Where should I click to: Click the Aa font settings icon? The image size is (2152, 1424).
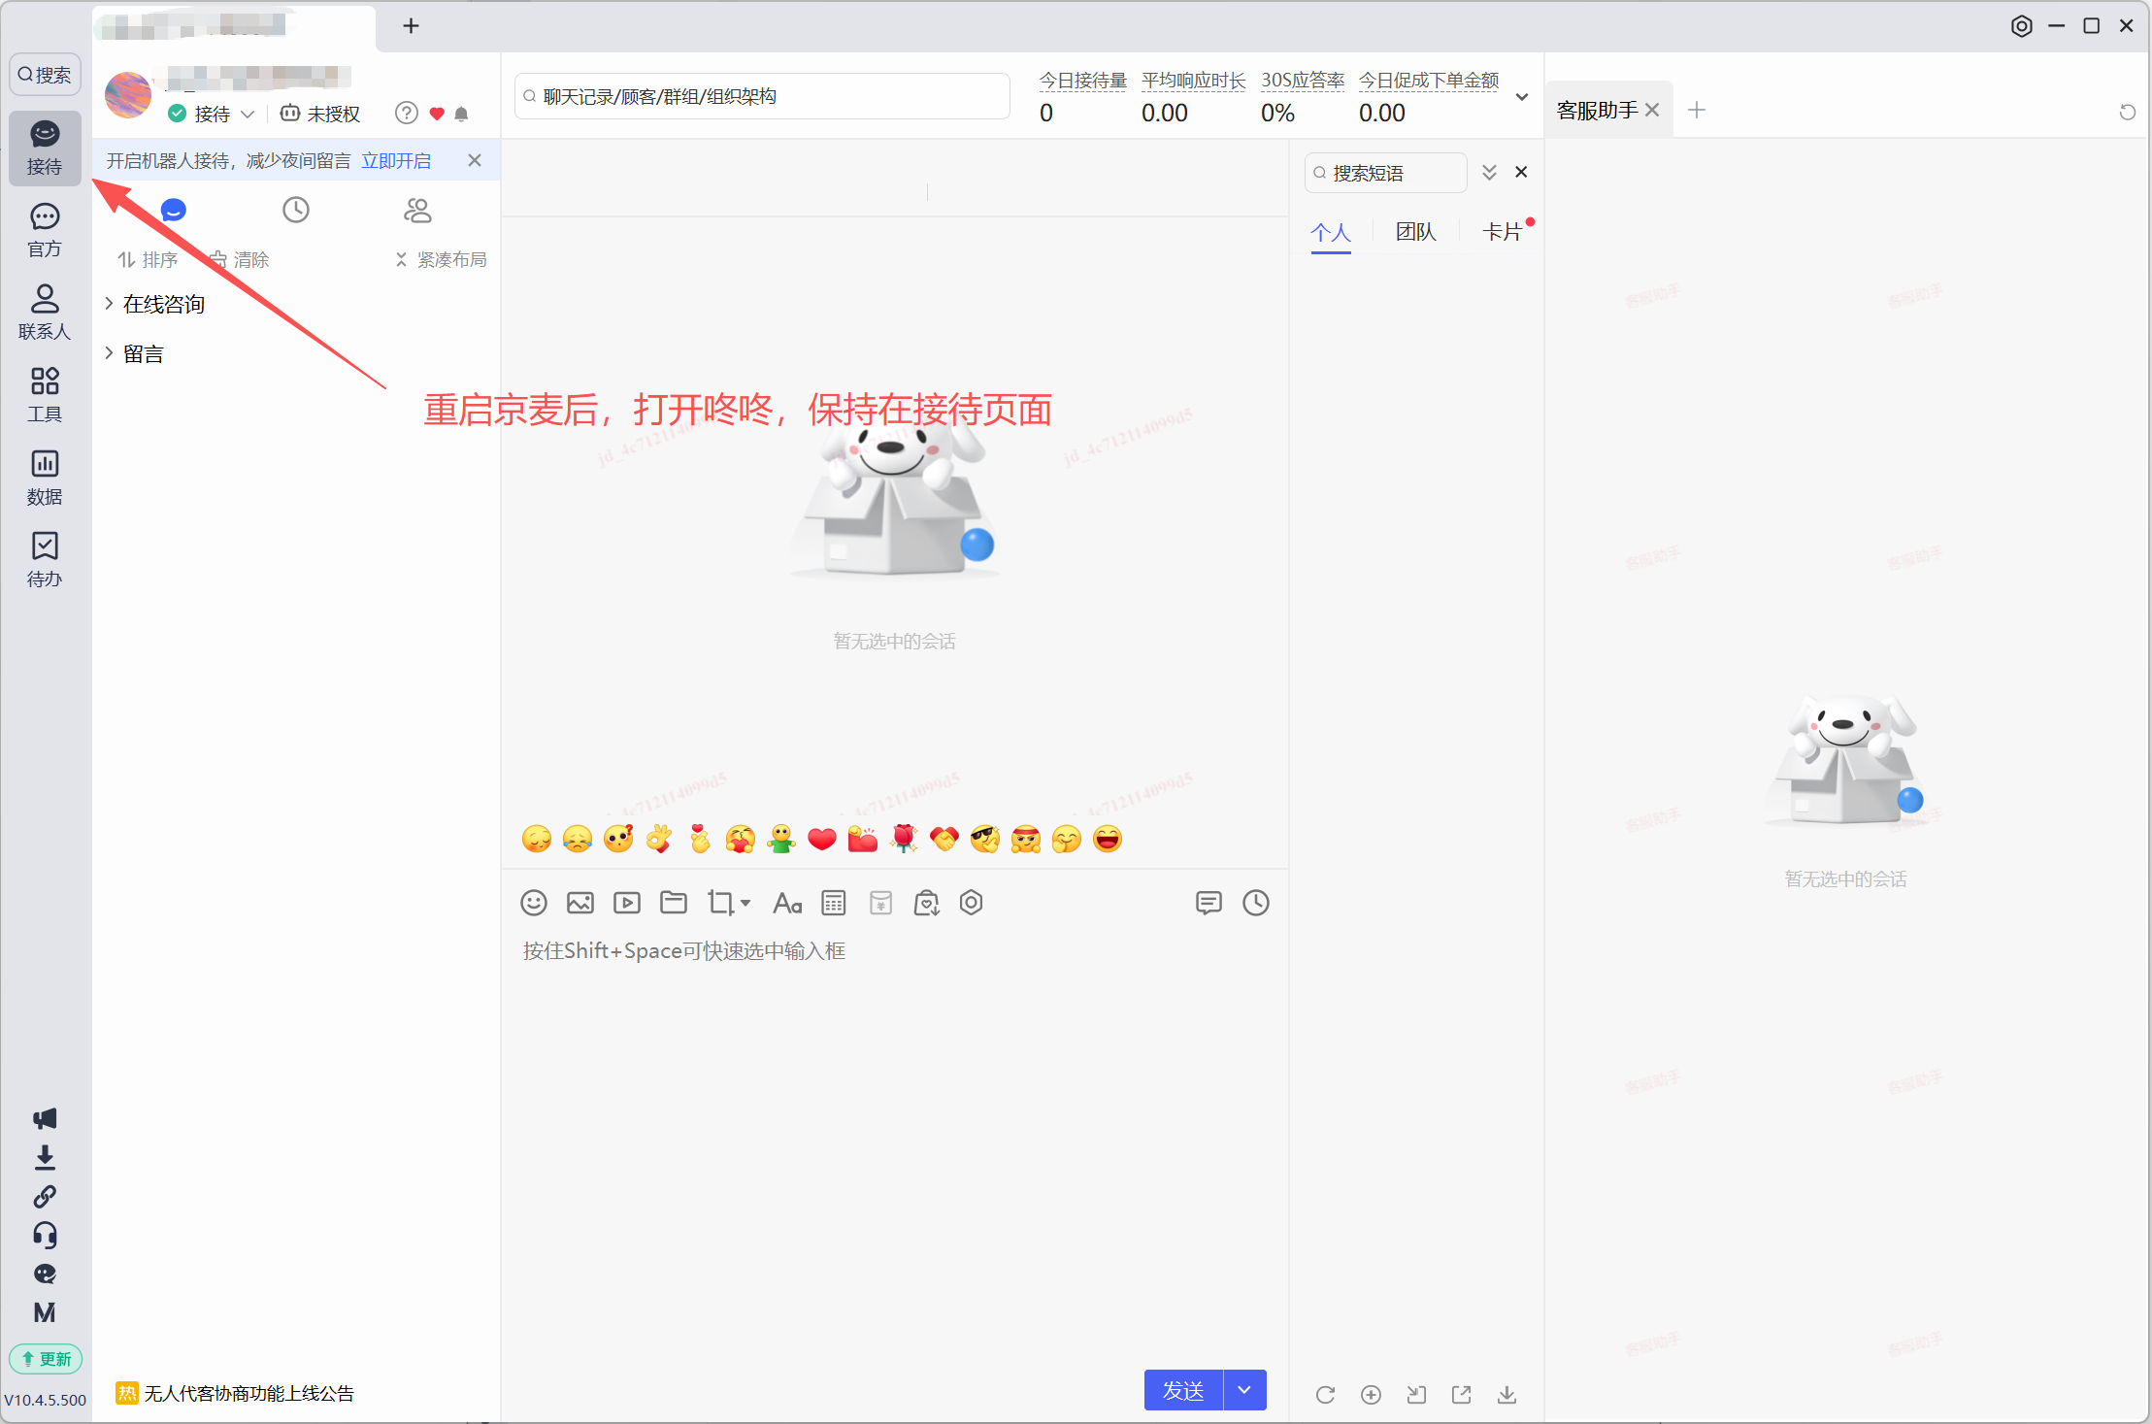(x=787, y=904)
